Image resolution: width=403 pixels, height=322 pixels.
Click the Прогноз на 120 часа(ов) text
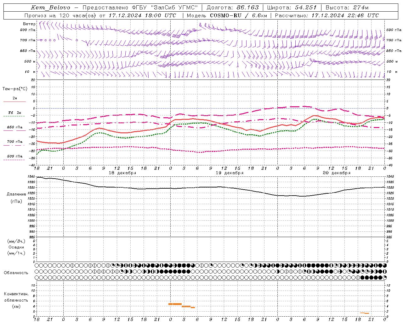point(61,15)
